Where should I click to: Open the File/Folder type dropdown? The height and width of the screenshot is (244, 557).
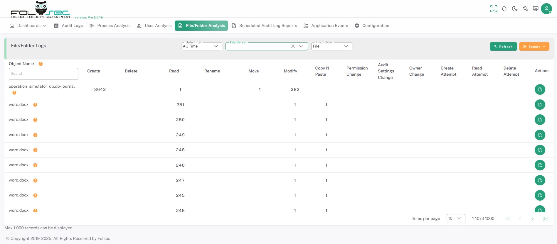point(331,46)
